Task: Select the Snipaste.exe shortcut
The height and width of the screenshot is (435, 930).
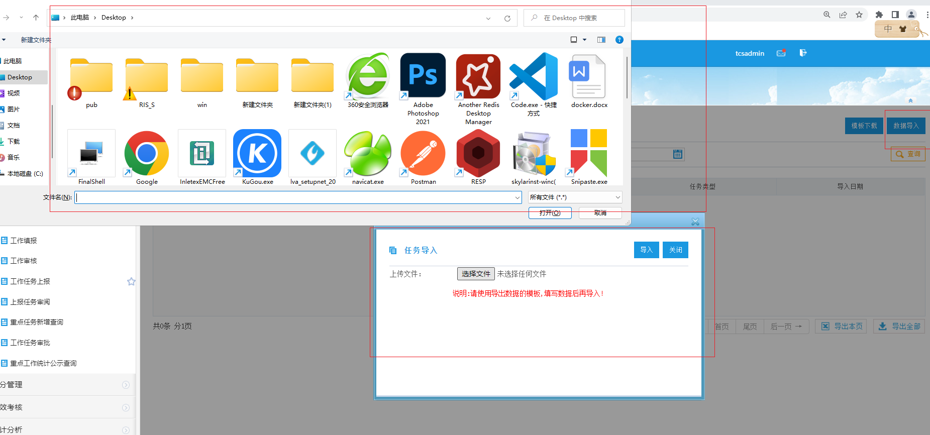Action: pos(589,157)
